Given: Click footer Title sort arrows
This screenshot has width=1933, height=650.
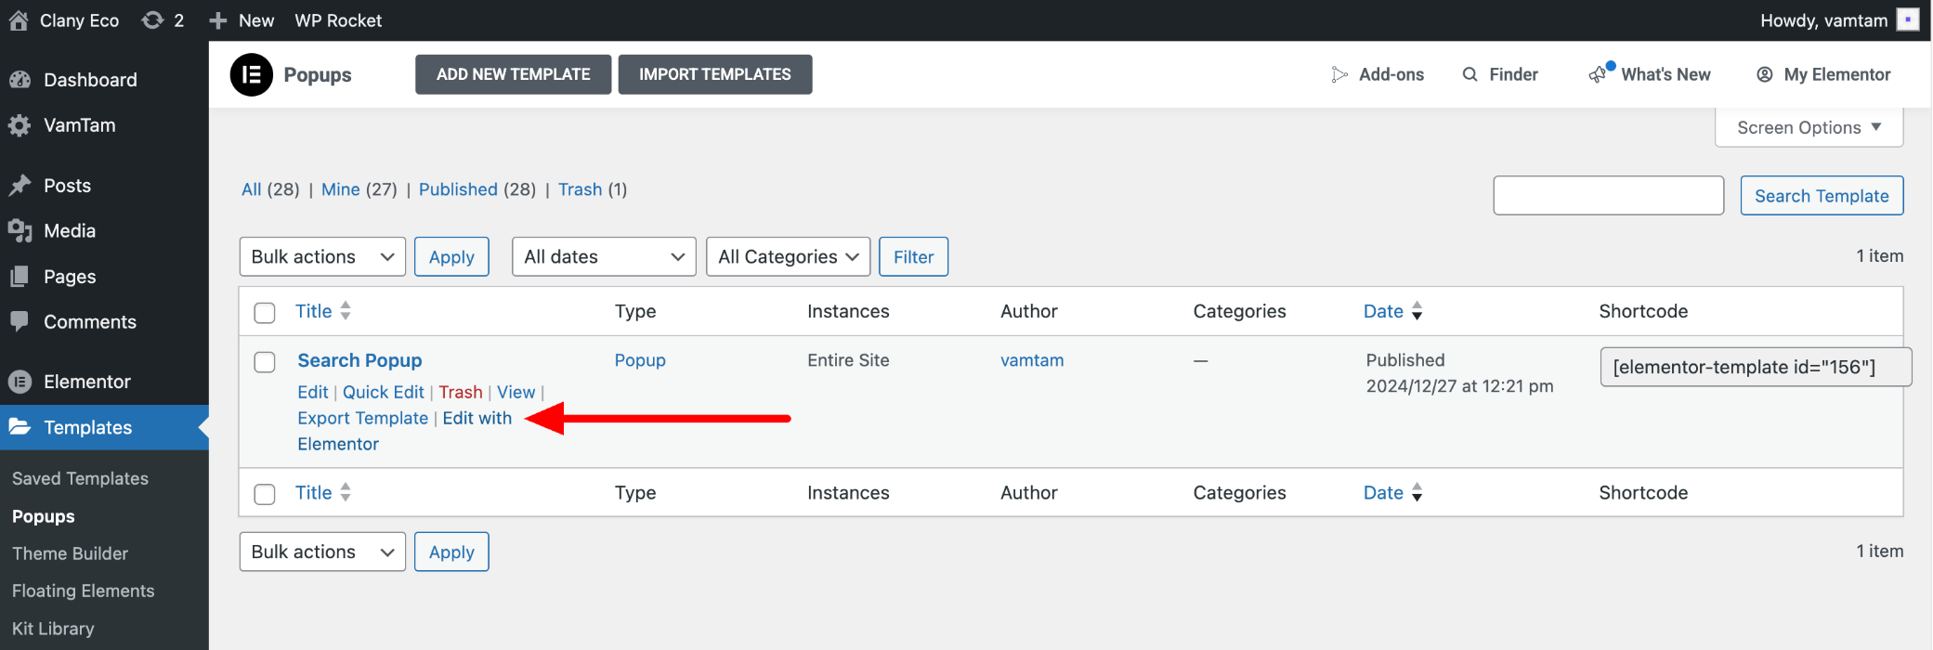Looking at the screenshot, I should (x=346, y=493).
